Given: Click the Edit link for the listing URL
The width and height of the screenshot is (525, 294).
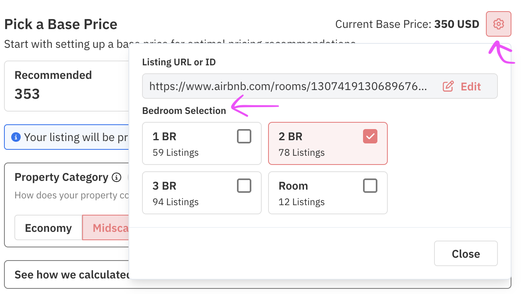Looking at the screenshot, I should [471, 86].
